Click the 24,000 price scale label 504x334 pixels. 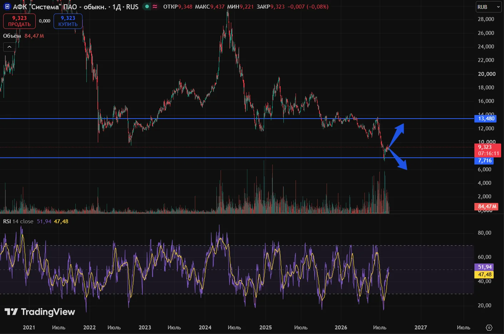(x=486, y=47)
